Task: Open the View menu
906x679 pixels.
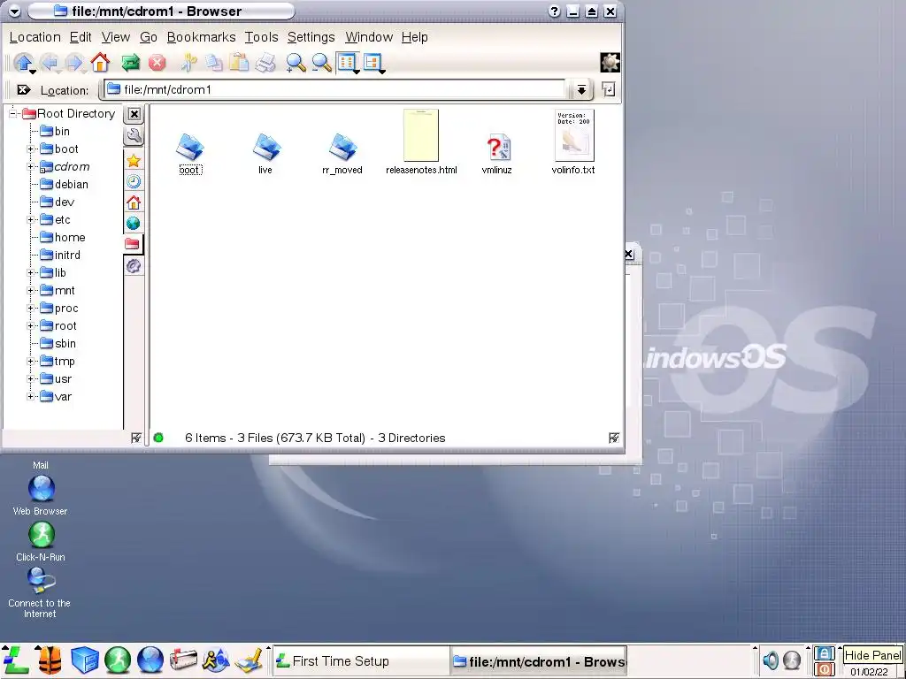Action: coord(116,37)
